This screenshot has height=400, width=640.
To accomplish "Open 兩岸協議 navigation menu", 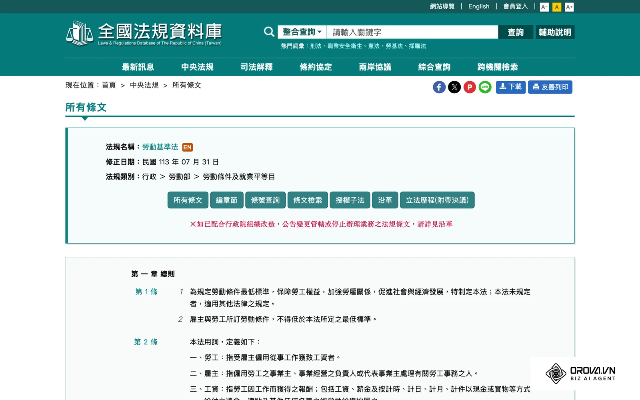I will click(375, 67).
